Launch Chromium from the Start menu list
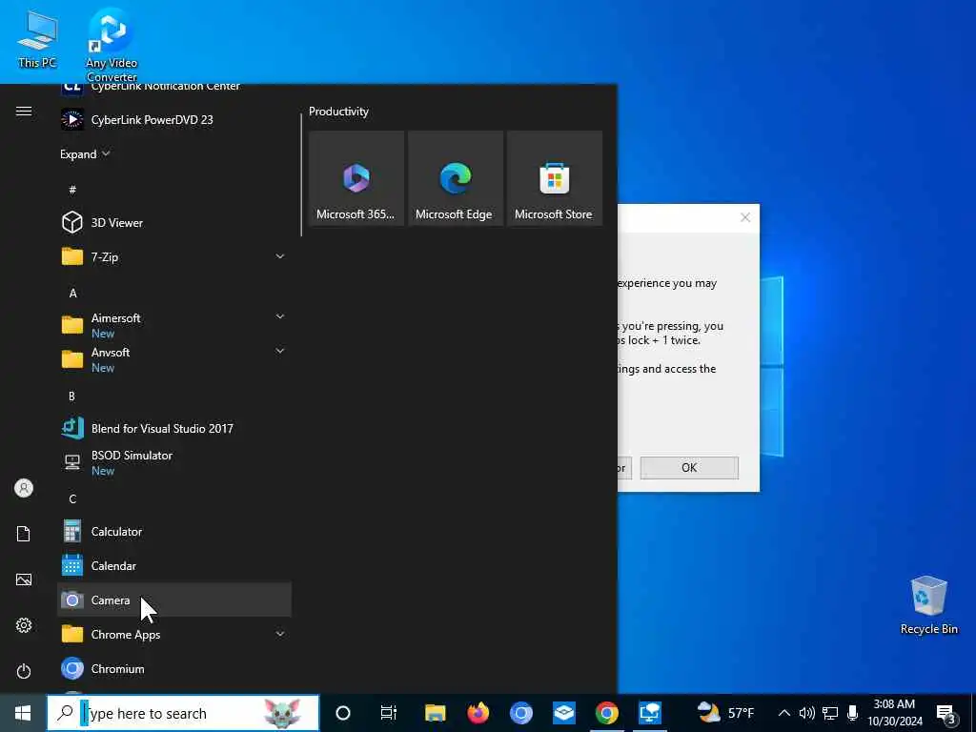Image resolution: width=976 pixels, height=732 pixels. click(x=173, y=668)
